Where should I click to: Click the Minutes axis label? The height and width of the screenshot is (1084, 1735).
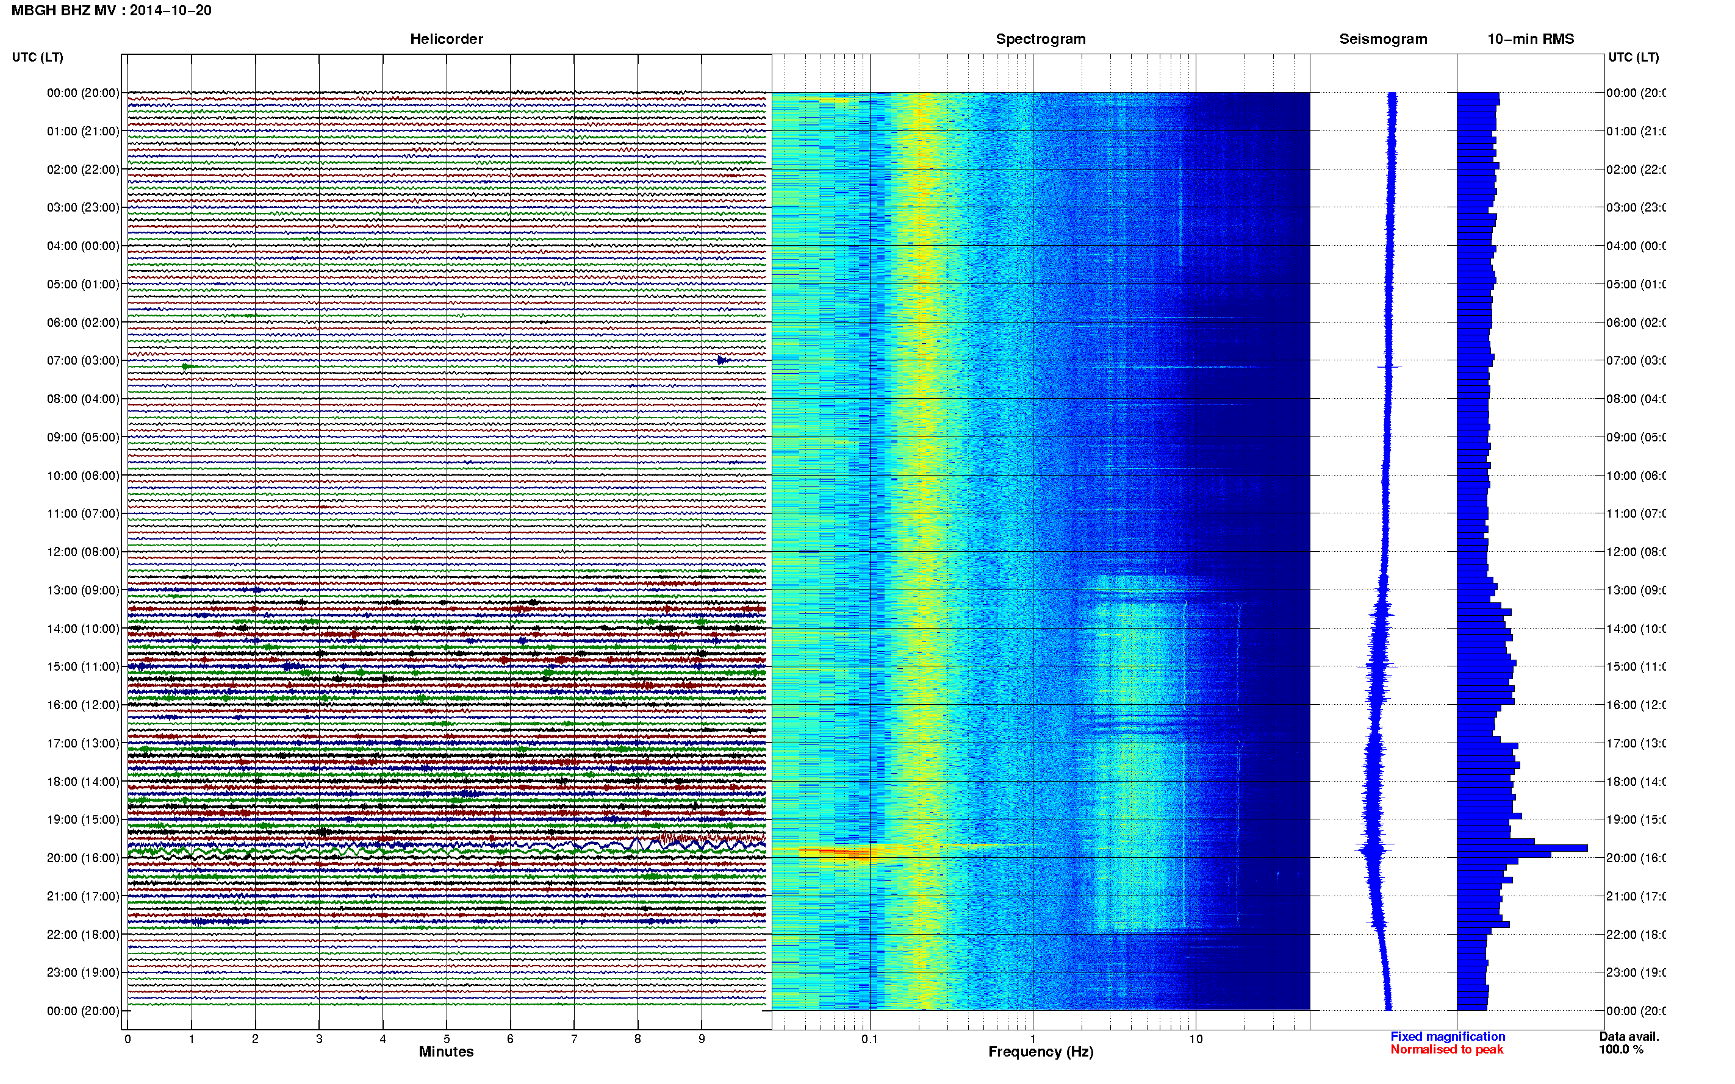pyautogui.click(x=446, y=1052)
